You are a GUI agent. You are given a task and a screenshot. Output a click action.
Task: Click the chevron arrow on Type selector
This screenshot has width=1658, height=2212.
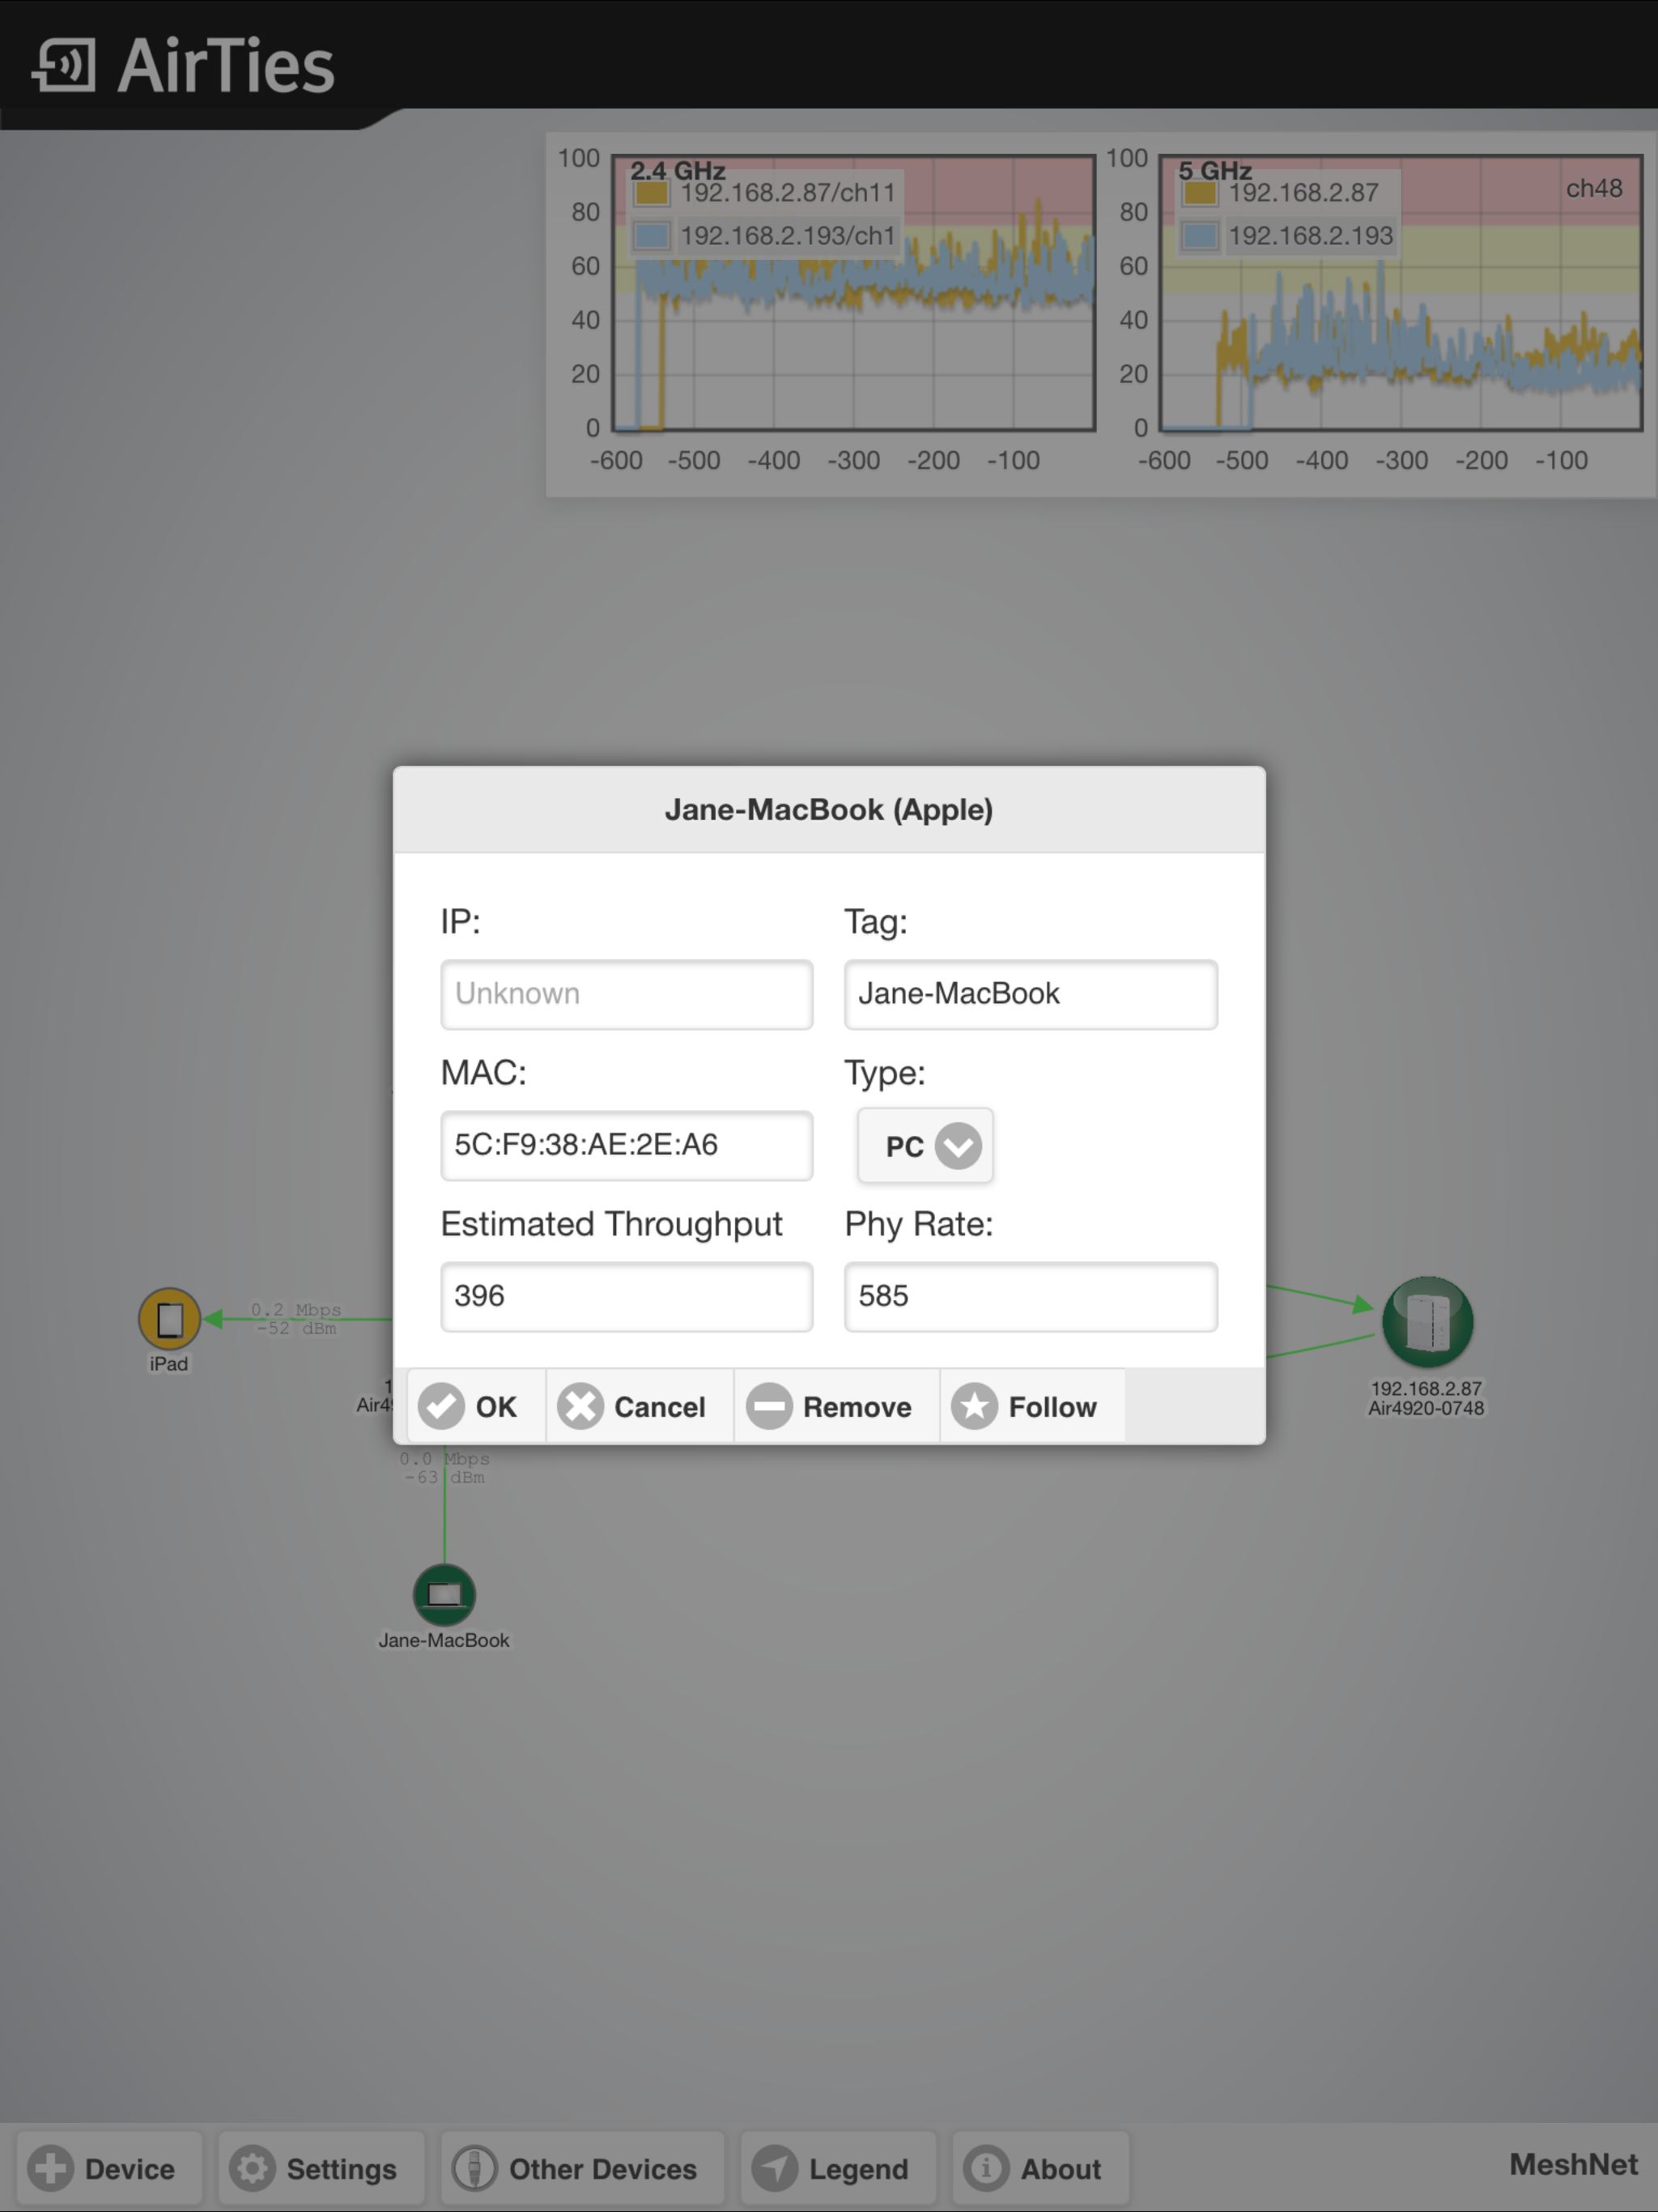coord(958,1146)
